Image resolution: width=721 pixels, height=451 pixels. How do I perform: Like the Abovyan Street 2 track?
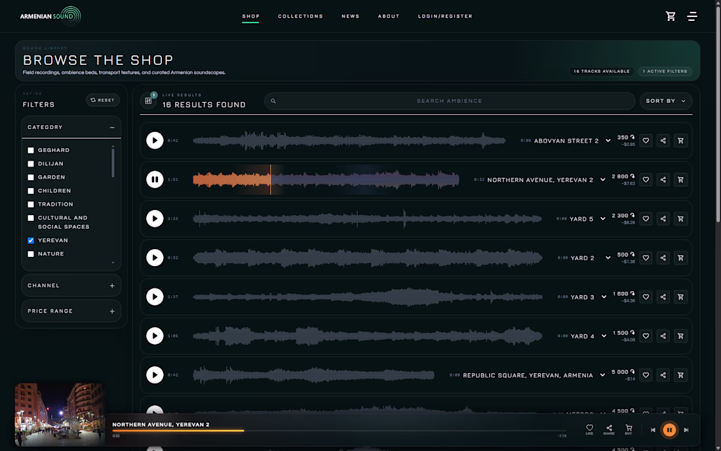pyautogui.click(x=646, y=141)
